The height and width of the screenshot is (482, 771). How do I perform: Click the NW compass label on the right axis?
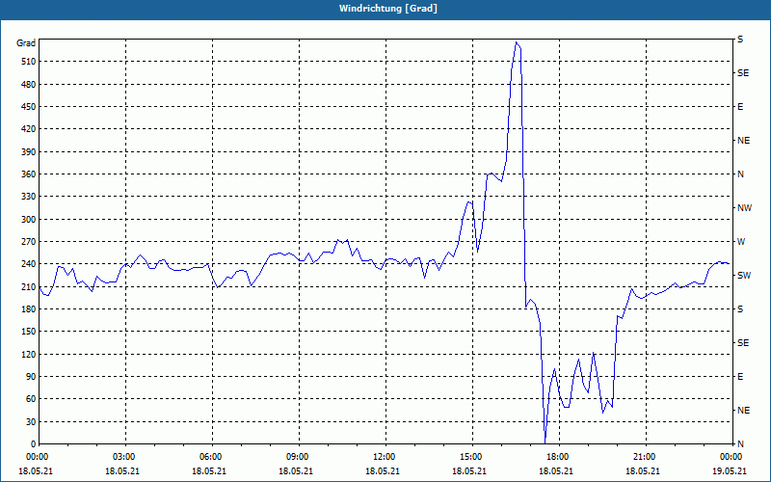(x=744, y=208)
